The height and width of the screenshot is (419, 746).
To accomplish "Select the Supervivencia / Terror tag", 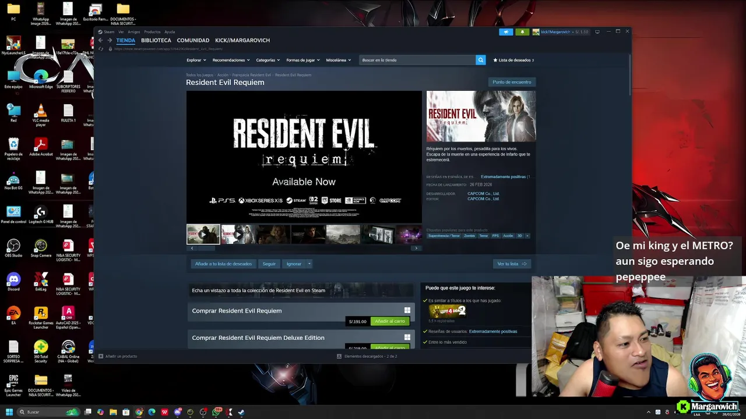I will tap(444, 236).
